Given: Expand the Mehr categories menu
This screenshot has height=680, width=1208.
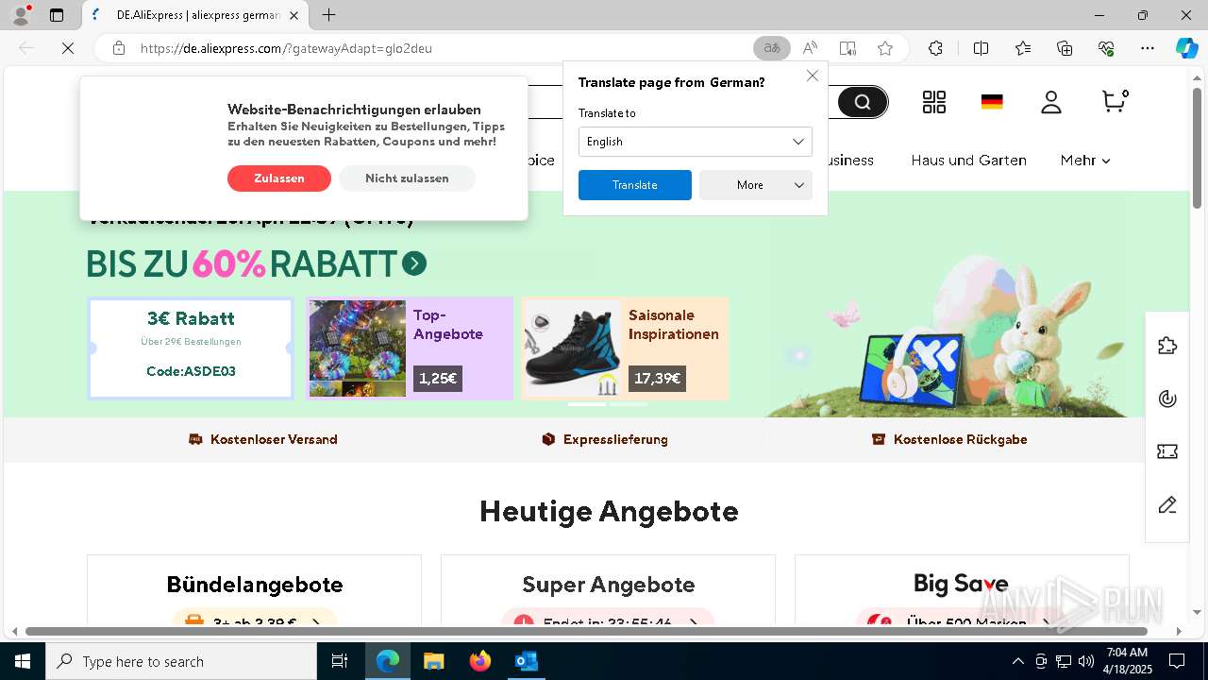Looking at the screenshot, I should pyautogui.click(x=1085, y=161).
